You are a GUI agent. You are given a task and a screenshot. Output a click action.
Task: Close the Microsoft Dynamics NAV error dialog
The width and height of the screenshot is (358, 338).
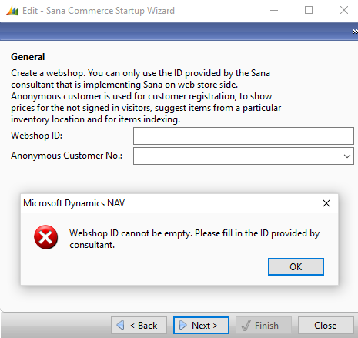pos(326,203)
